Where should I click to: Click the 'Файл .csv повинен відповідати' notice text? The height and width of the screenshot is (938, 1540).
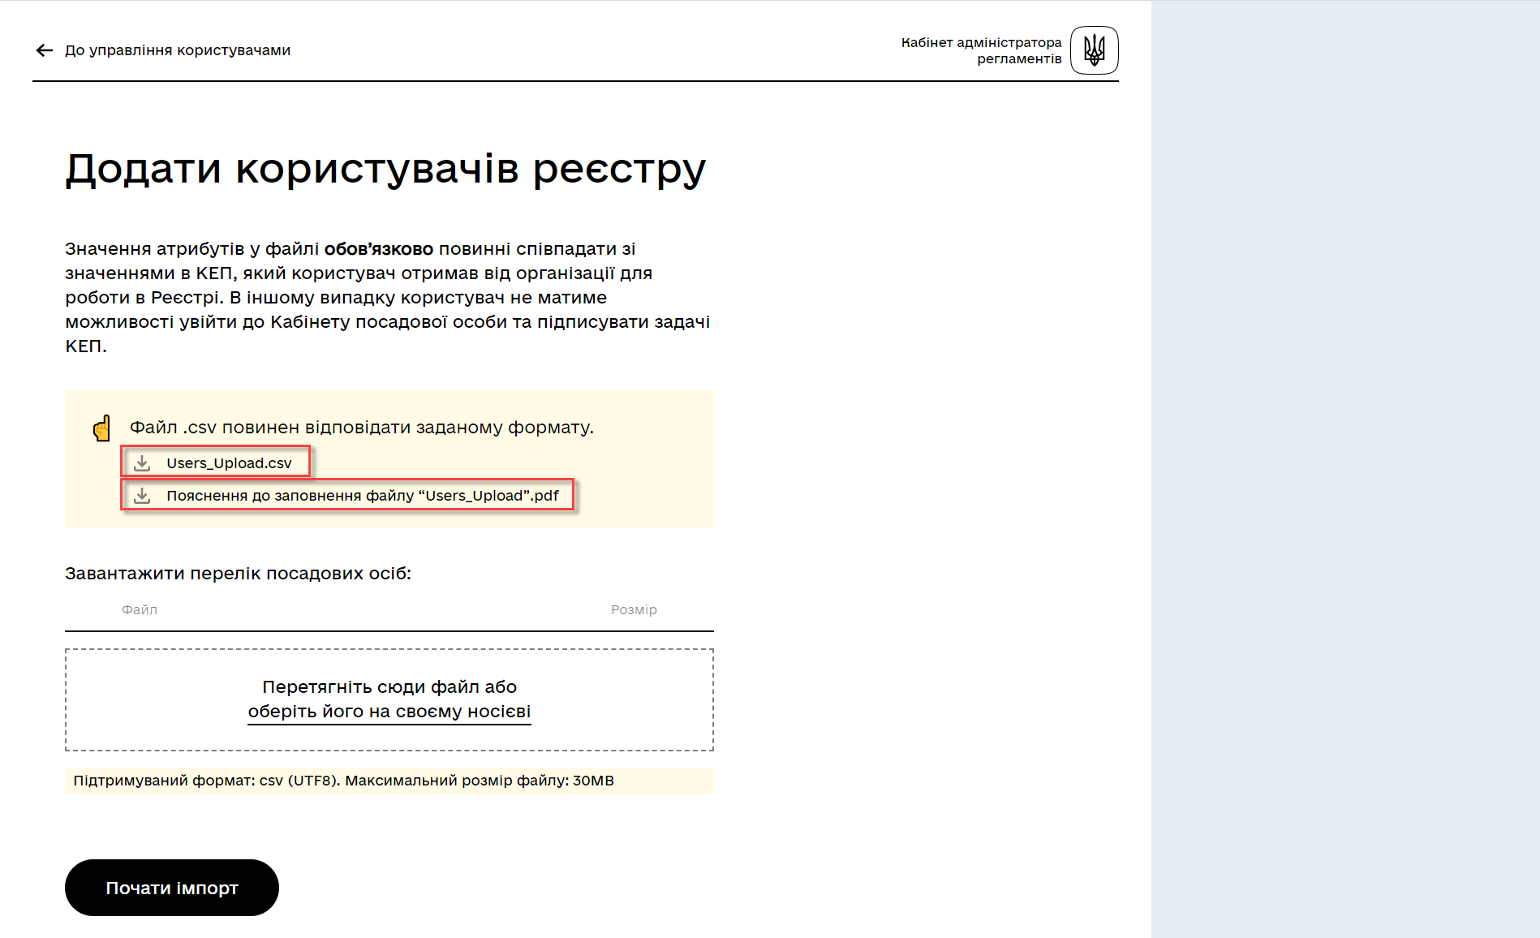pos(362,428)
